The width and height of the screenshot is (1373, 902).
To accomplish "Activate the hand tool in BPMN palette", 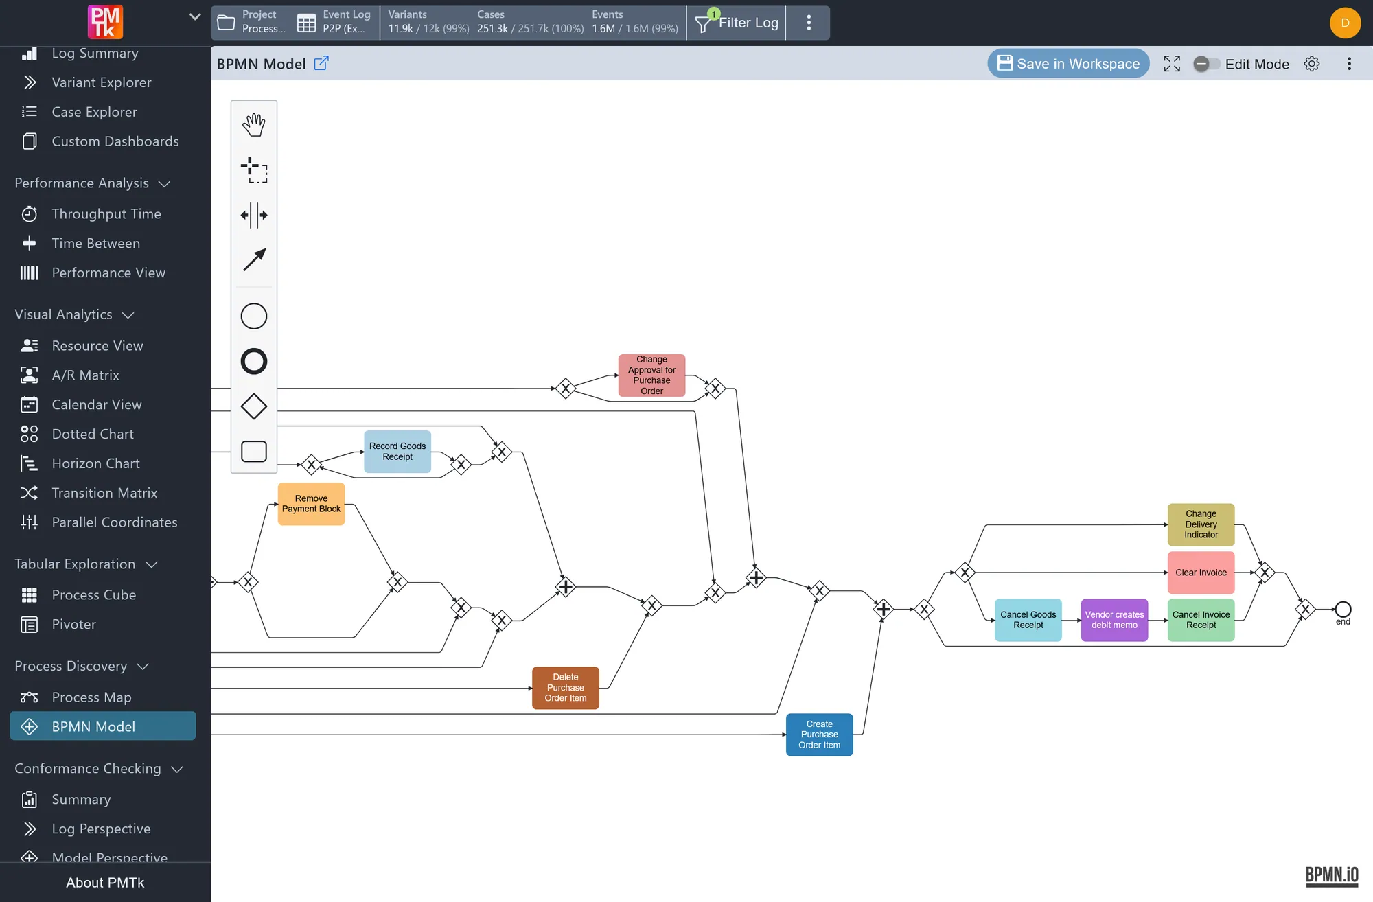I will point(254,124).
